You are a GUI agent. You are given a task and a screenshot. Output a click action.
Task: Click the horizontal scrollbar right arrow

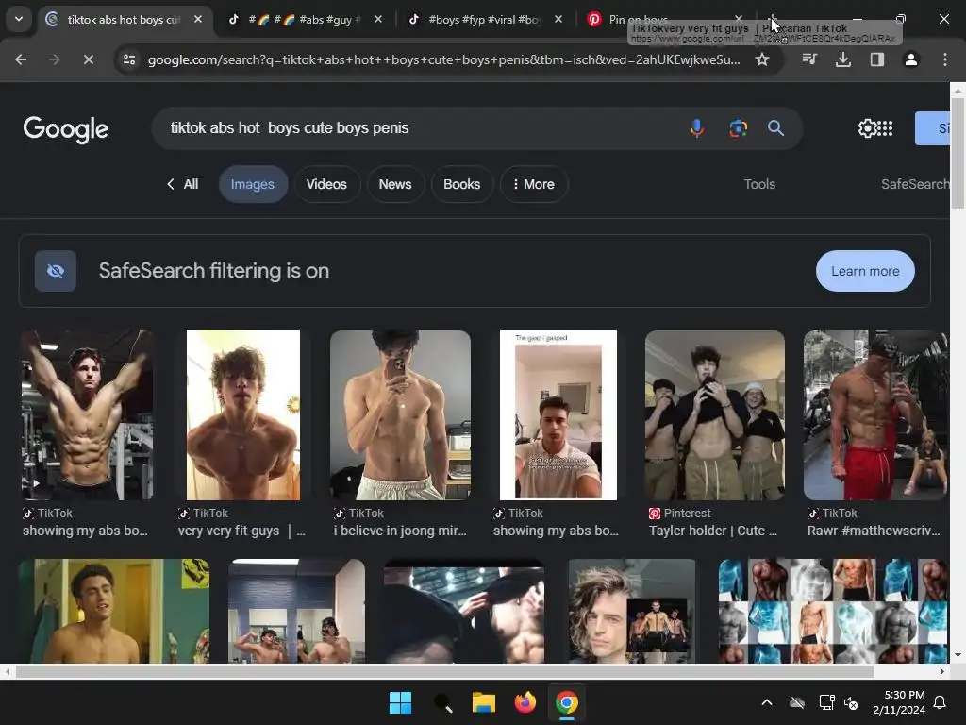point(942,671)
